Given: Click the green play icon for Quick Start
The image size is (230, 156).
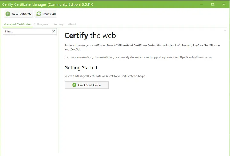Looking at the screenshot, I should pos(74,85).
